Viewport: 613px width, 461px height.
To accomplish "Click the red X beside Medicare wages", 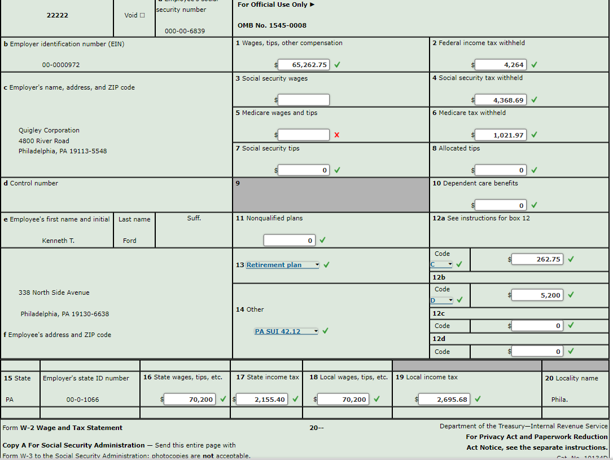I will (x=337, y=135).
